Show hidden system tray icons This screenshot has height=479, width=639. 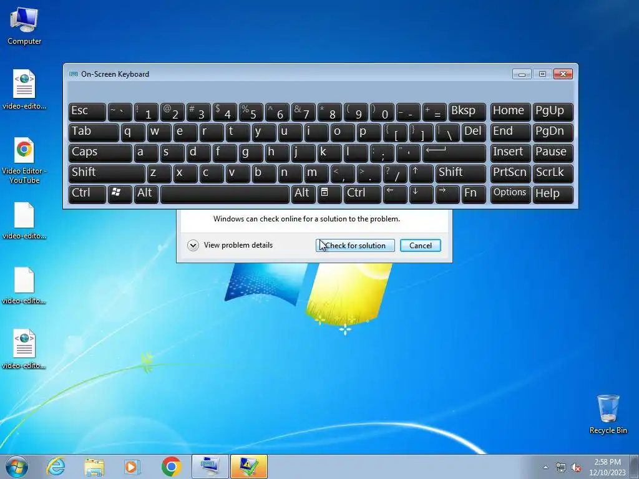(x=545, y=467)
